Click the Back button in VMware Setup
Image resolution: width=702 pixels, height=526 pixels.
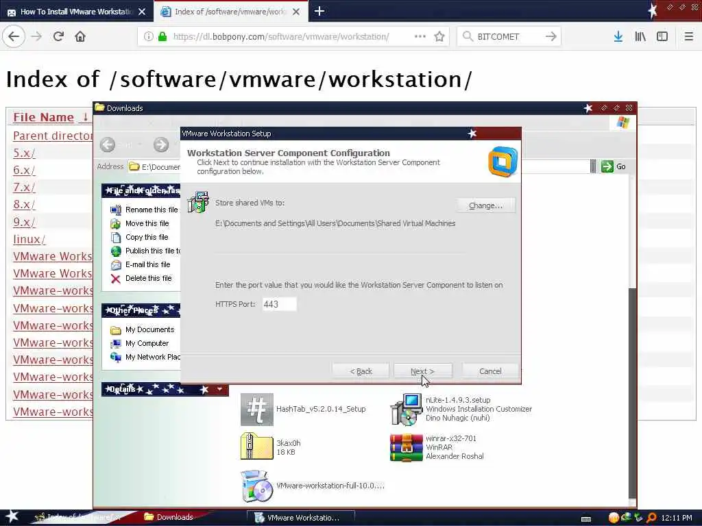click(x=361, y=371)
